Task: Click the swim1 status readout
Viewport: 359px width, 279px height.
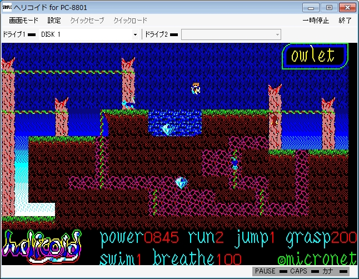Action: (121, 258)
